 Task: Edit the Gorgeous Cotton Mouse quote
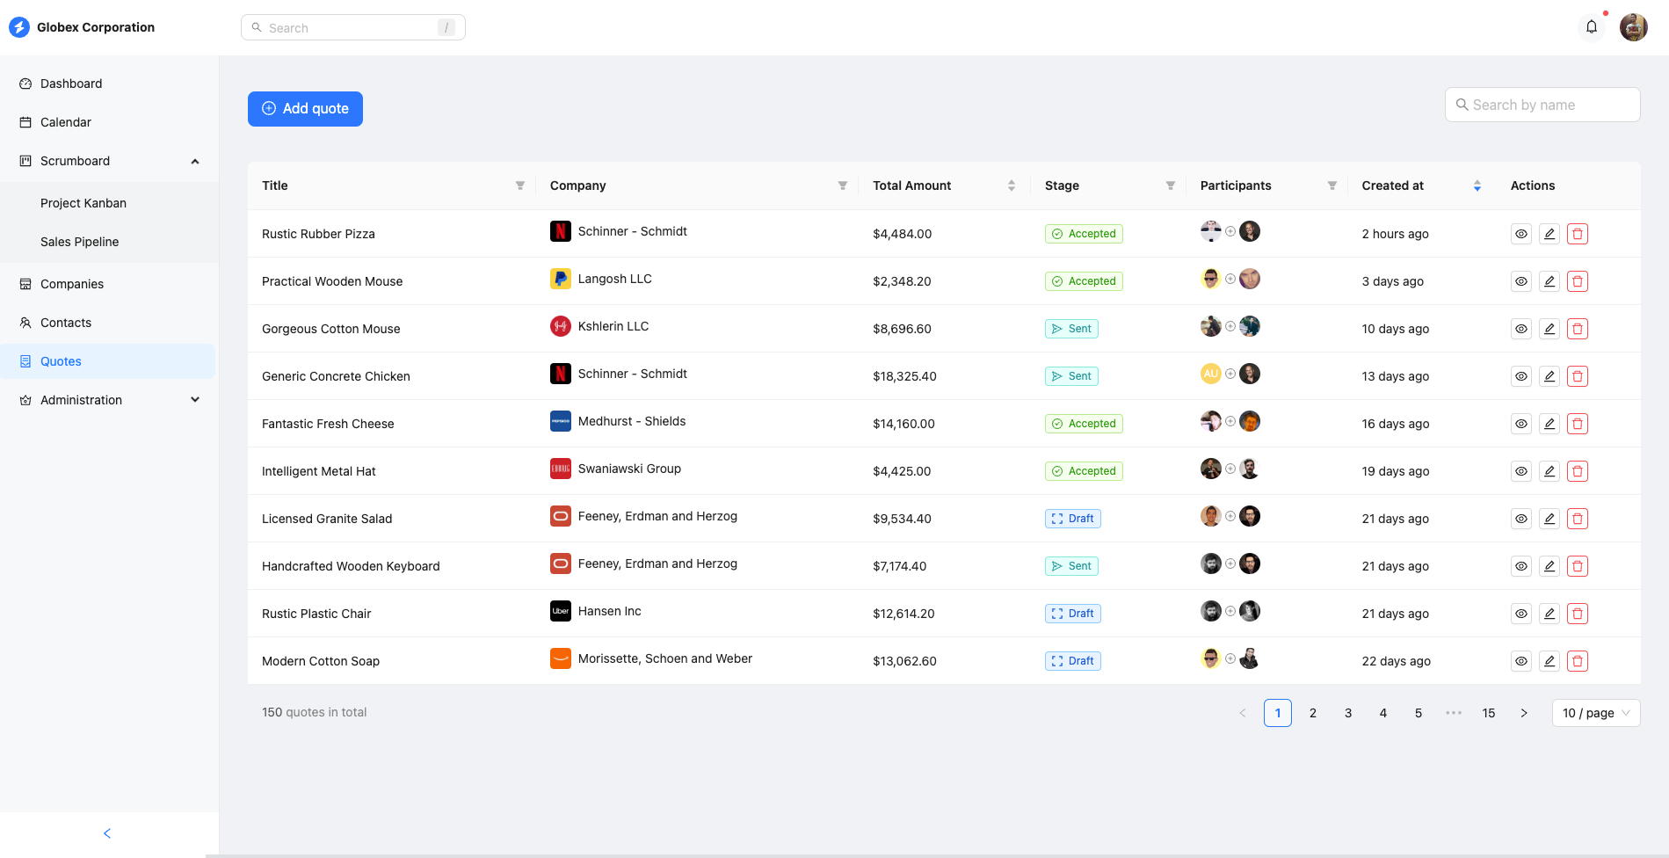pyautogui.click(x=1549, y=329)
